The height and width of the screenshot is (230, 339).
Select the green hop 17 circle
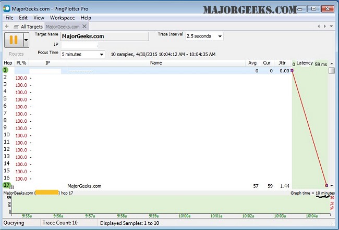6,185
